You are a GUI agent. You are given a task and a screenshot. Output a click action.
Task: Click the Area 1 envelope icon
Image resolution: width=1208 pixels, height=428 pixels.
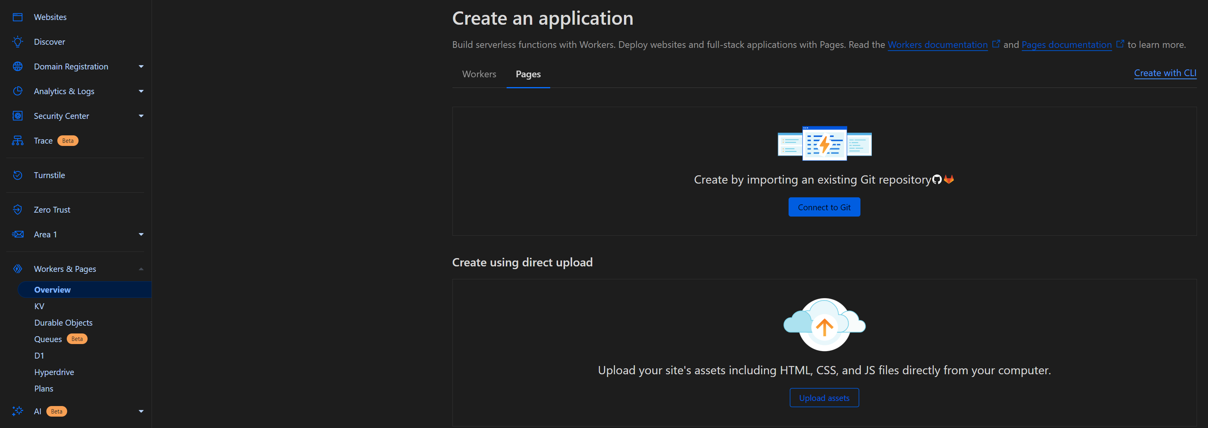click(x=18, y=235)
